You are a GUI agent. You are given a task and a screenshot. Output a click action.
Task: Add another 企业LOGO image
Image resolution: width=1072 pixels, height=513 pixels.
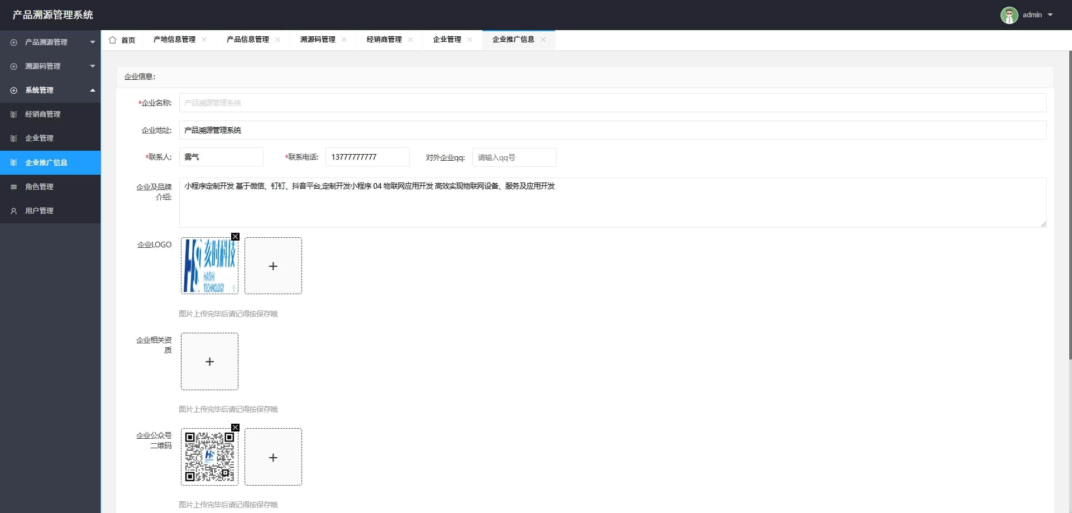coord(273,266)
